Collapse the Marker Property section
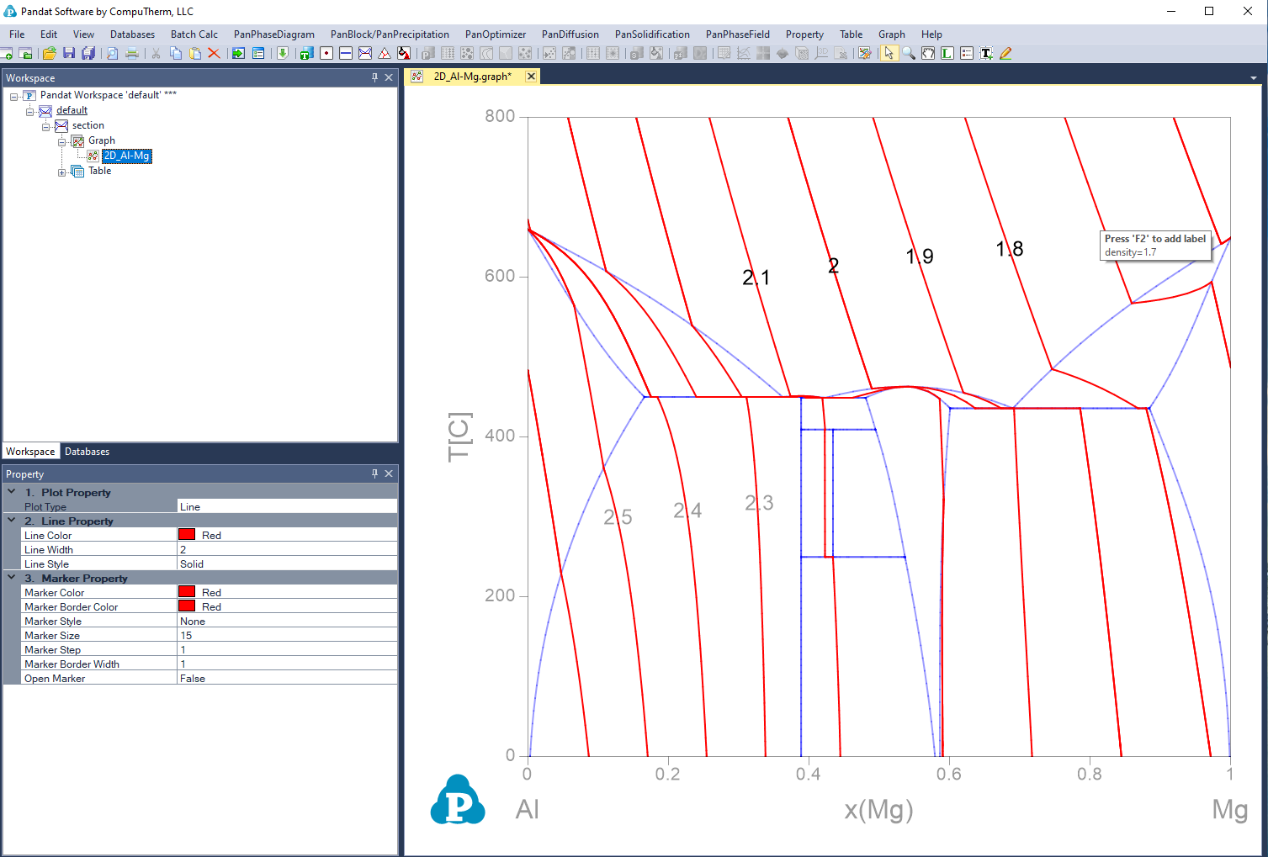Screen dimensions: 1268x857 tap(12, 578)
